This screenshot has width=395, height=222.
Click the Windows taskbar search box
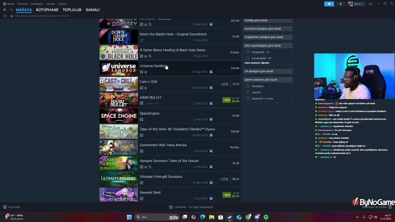157,217
